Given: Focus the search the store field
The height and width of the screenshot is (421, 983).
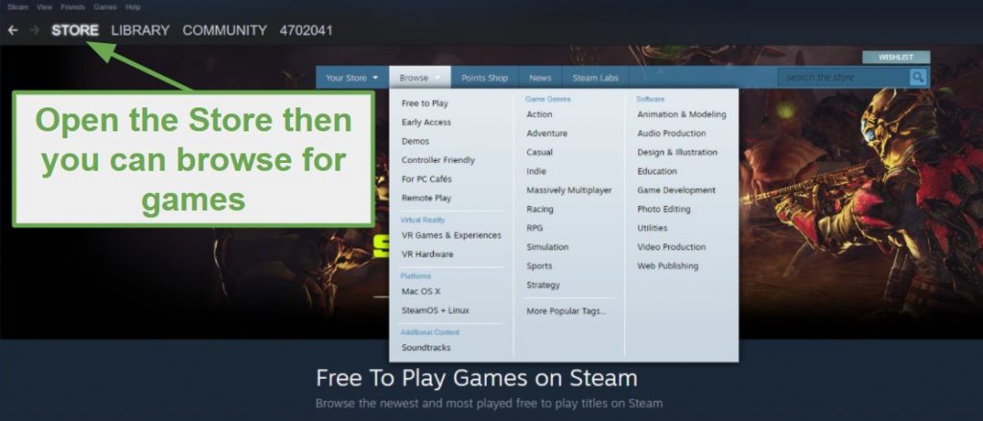Looking at the screenshot, I should pyautogui.click(x=844, y=77).
